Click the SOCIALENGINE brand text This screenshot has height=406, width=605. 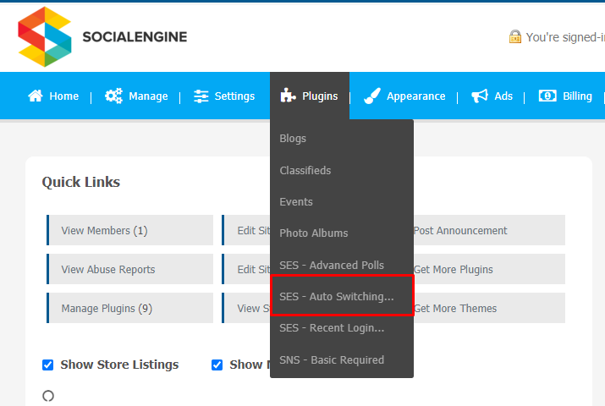pos(135,36)
